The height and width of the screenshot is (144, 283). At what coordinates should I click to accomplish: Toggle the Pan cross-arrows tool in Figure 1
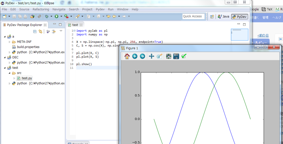pyautogui.click(x=151, y=56)
